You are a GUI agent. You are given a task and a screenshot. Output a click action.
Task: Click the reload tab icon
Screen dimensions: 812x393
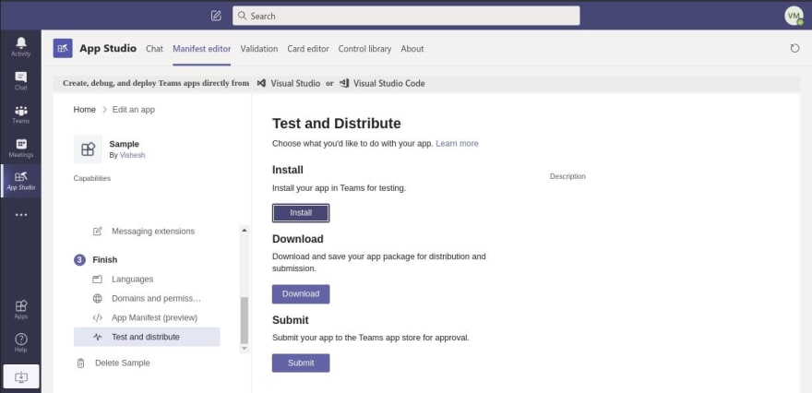794,48
